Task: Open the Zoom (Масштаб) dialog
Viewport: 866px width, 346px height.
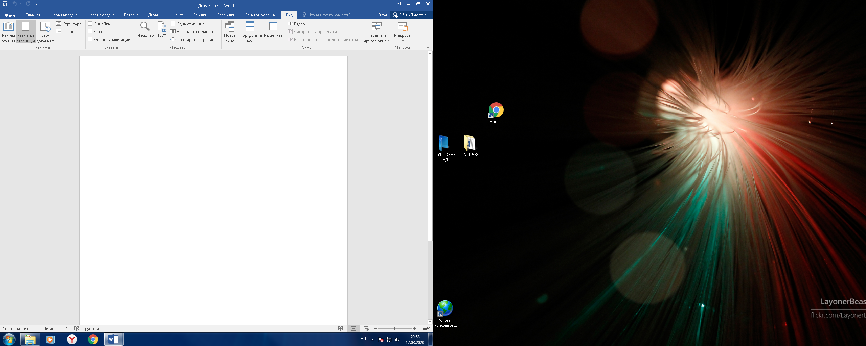Action: (x=145, y=30)
